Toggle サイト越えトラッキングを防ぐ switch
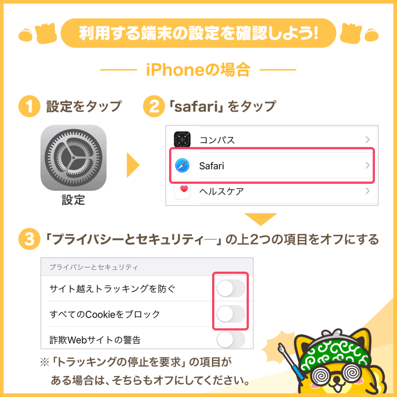Image resolution: width=397 pixels, height=397 pixels. coord(231,288)
